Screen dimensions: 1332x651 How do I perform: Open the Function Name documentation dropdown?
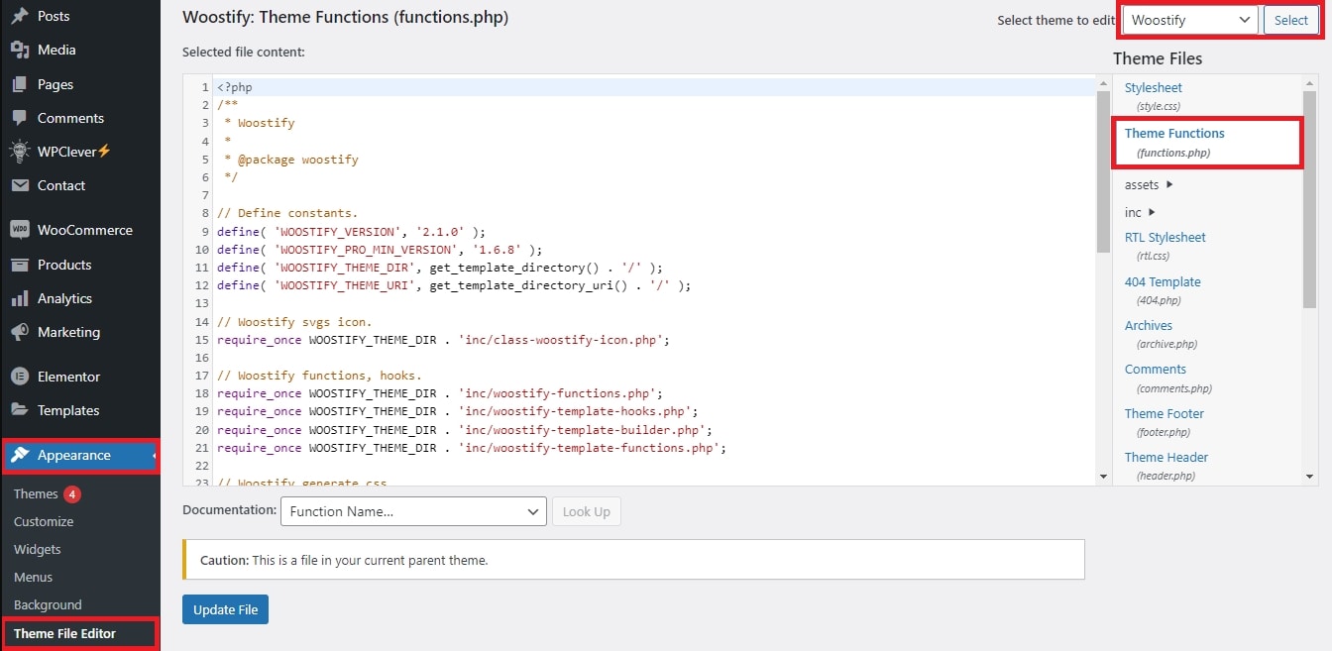pyautogui.click(x=413, y=511)
